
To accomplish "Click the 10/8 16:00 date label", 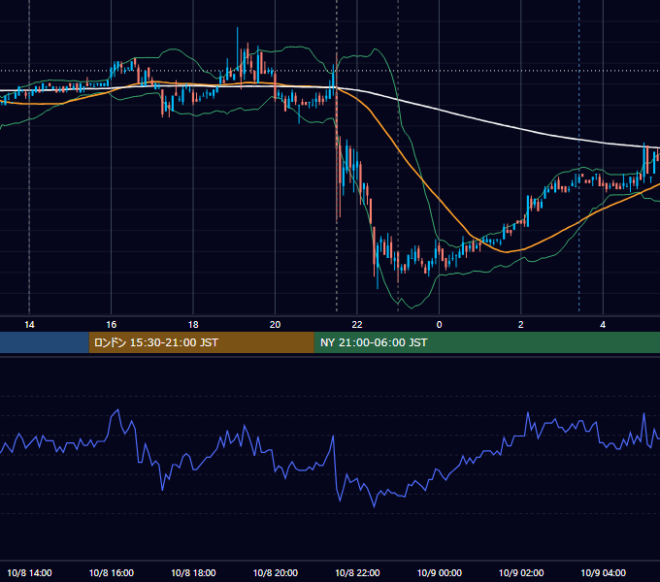I will click(111, 572).
